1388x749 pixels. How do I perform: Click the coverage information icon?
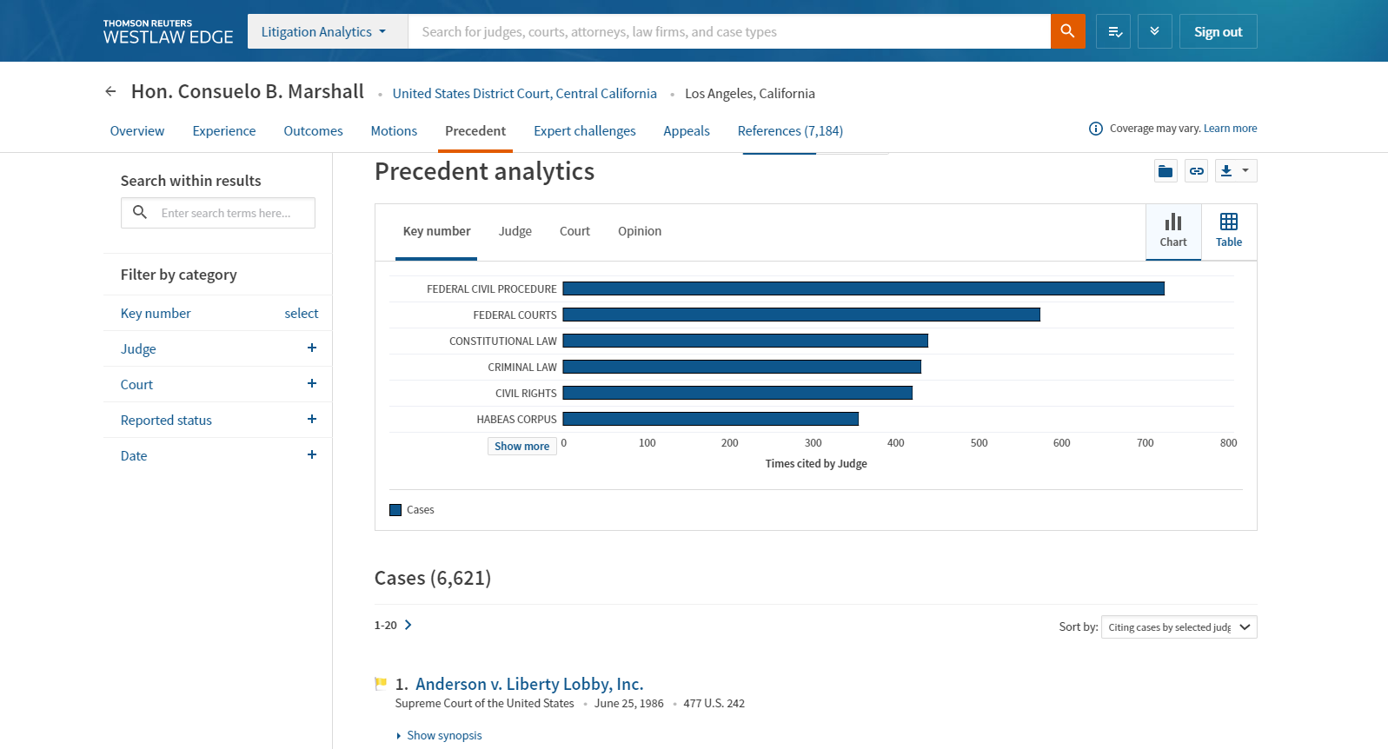(x=1095, y=129)
